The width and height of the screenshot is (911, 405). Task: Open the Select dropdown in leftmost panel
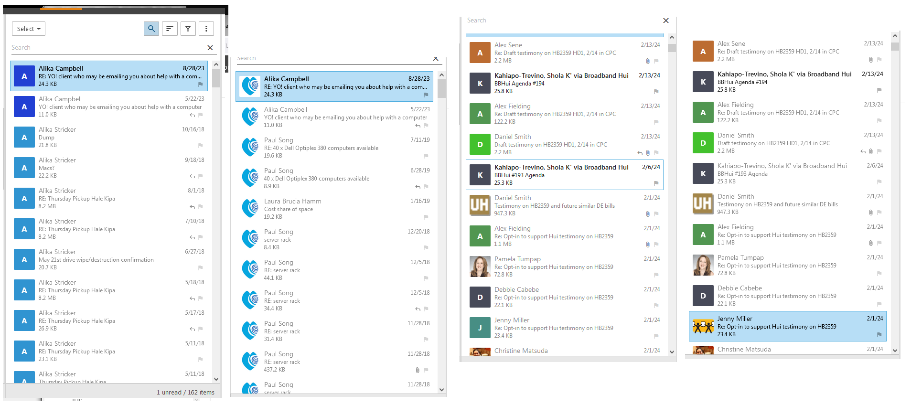[29, 29]
